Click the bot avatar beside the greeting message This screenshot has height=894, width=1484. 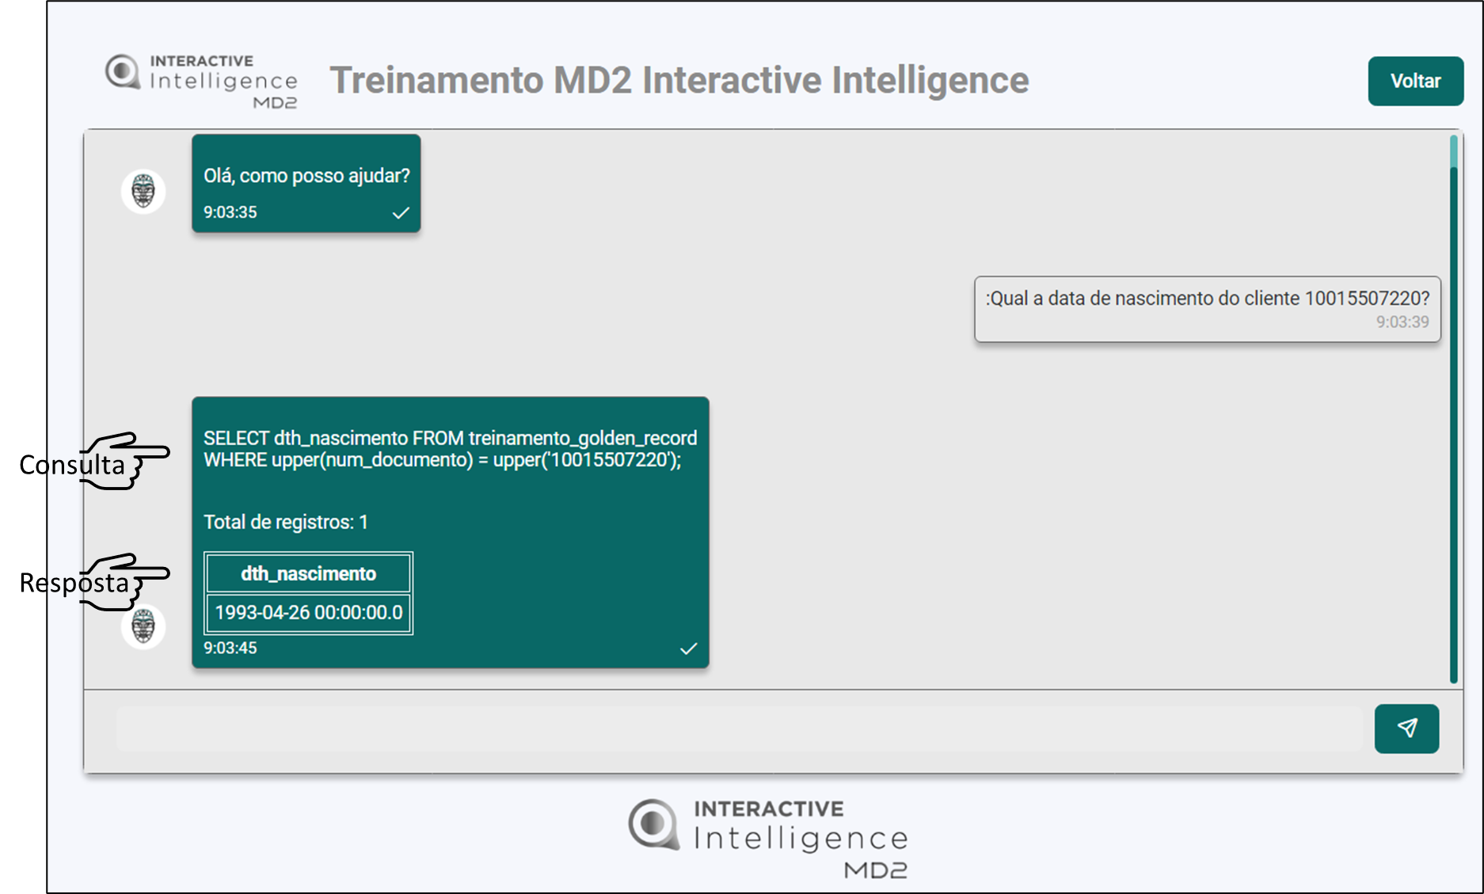point(143,191)
